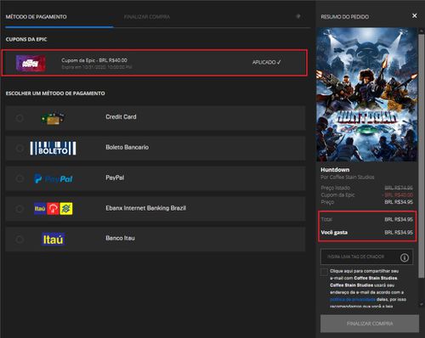425x338 pixels.
Task: Choose the Banco Itau radio option
Action: pos(20,239)
